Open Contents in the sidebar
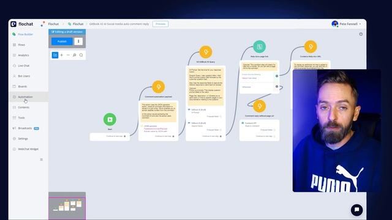Viewport: 392px width, 220px height. click(21, 108)
